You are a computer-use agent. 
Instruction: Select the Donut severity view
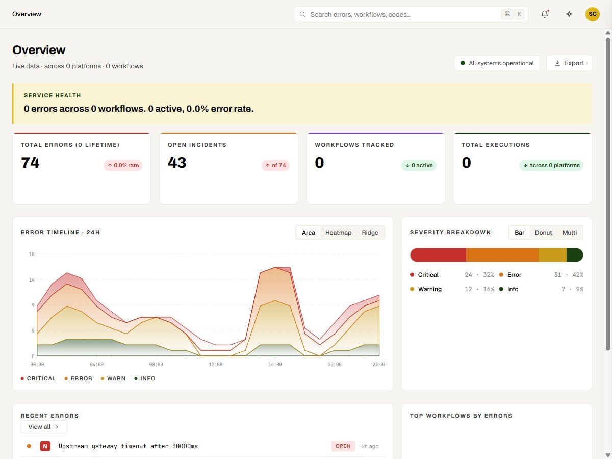[544, 233]
